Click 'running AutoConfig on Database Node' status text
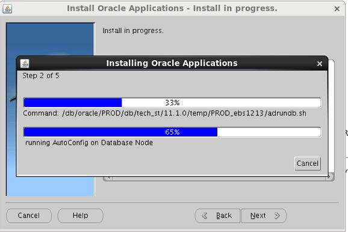 coord(89,142)
